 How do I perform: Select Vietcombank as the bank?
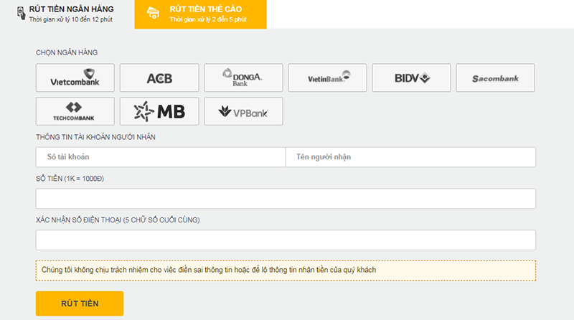(x=75, y=77)
